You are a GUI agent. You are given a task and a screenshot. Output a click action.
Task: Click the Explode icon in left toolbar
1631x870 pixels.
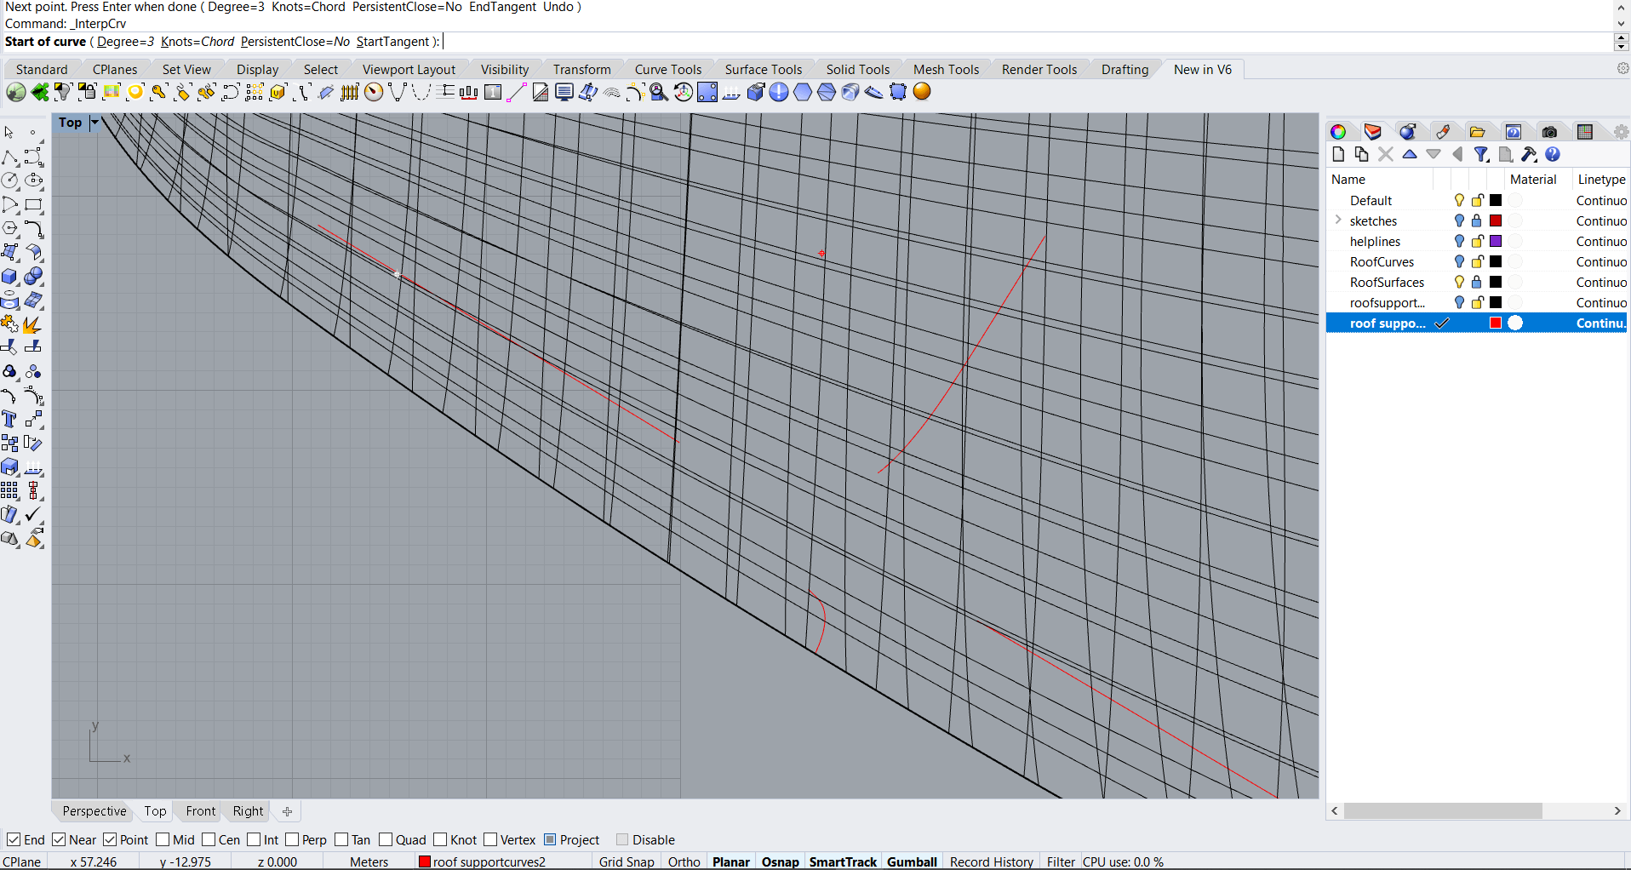tap(34, 324)
